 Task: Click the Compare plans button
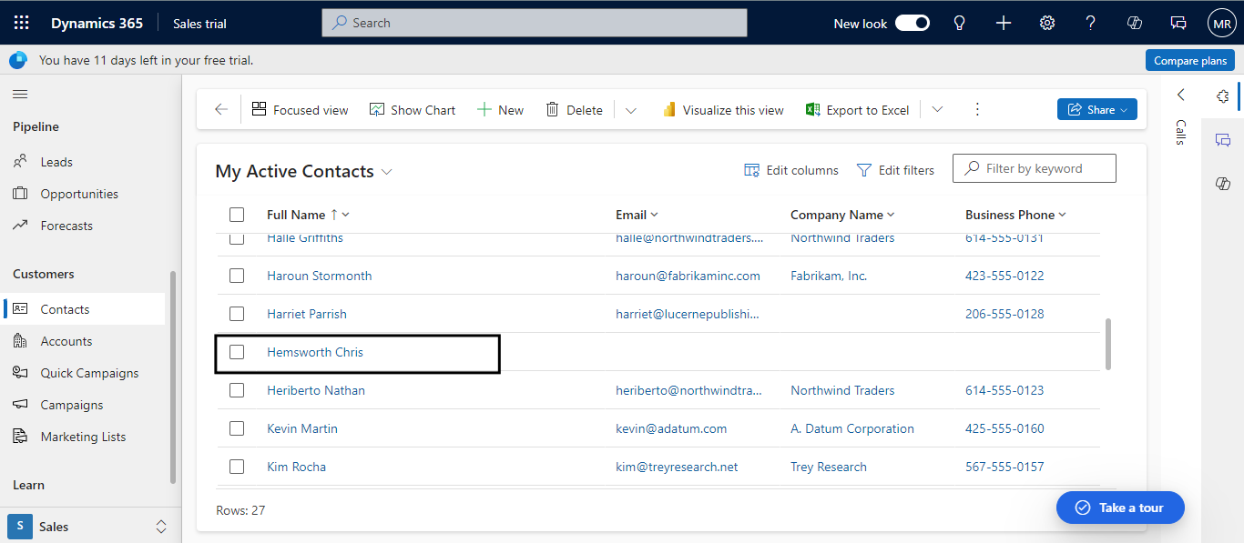1189,60
